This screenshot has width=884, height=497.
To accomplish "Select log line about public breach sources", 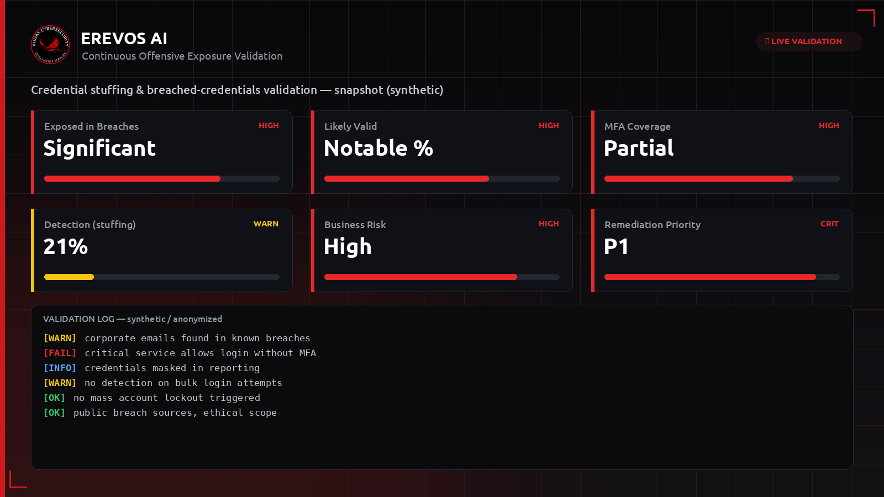I will click(160, 413).
